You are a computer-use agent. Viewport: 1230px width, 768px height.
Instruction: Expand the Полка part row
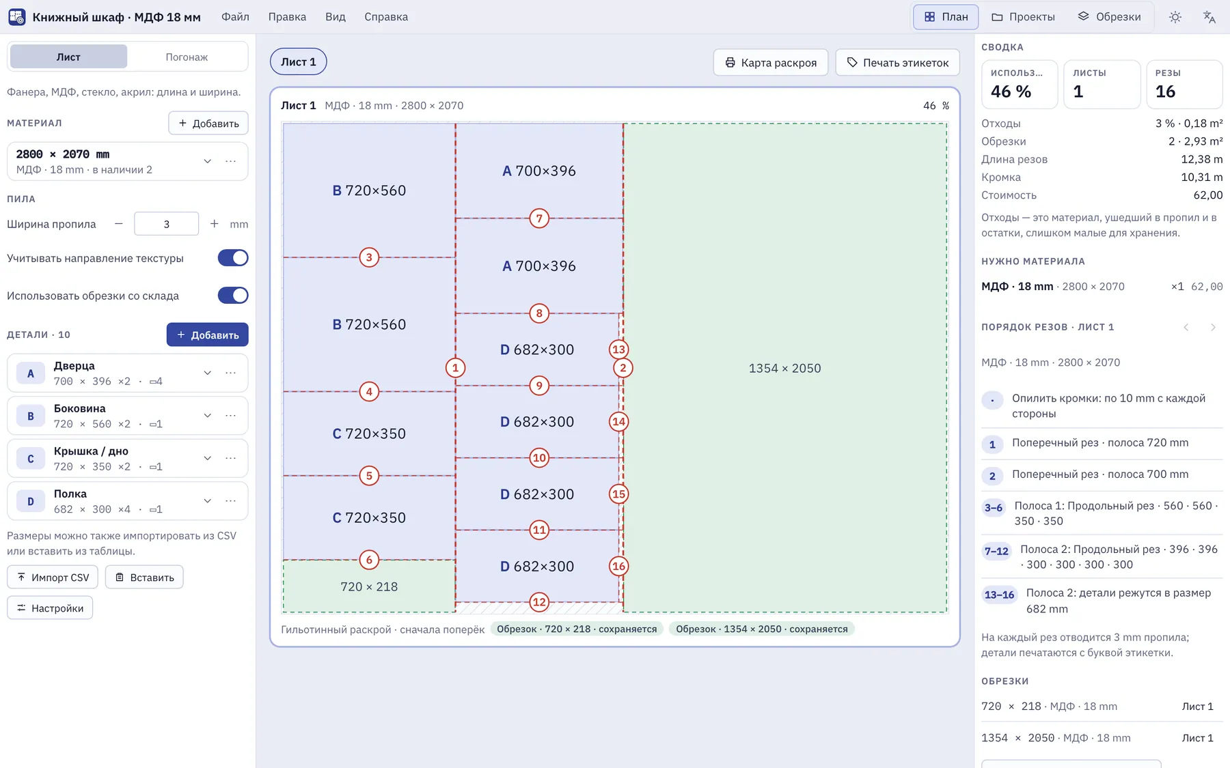tap(207, 501)
